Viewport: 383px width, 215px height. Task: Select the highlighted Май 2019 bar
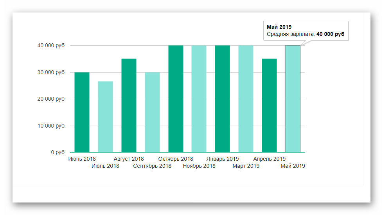tap(293, 99)
